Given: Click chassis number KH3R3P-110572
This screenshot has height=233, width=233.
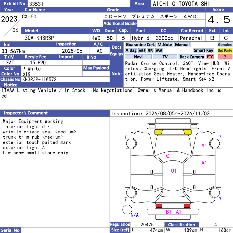Looking at the screenshot, I should pyautogui.click(x=39, y=80).
